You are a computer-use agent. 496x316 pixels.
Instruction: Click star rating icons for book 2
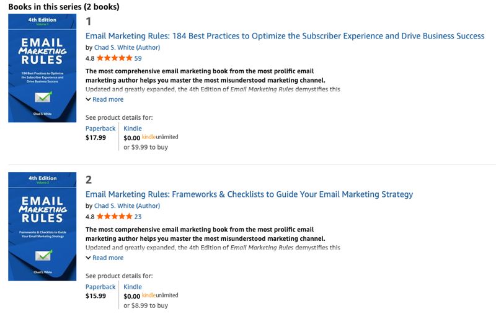[115, 216]
